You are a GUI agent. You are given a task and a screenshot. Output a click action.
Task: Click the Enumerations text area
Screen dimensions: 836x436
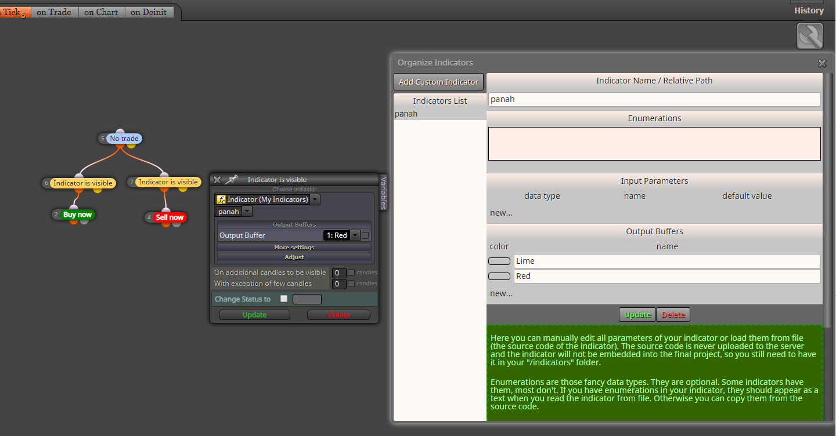tap(654, 144)
